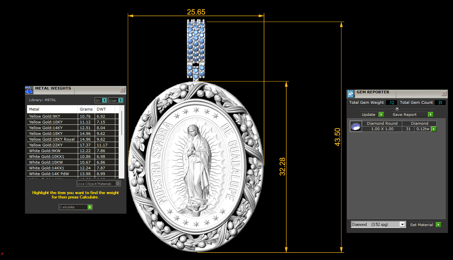Click the 0.12tw weight cell

click(423, 129)
